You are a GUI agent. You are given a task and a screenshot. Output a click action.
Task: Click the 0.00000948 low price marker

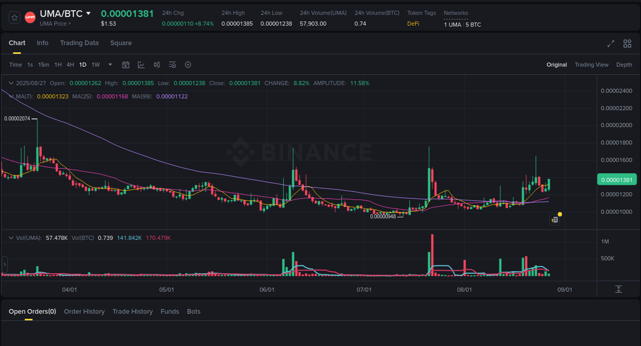(x=383, y=216)
